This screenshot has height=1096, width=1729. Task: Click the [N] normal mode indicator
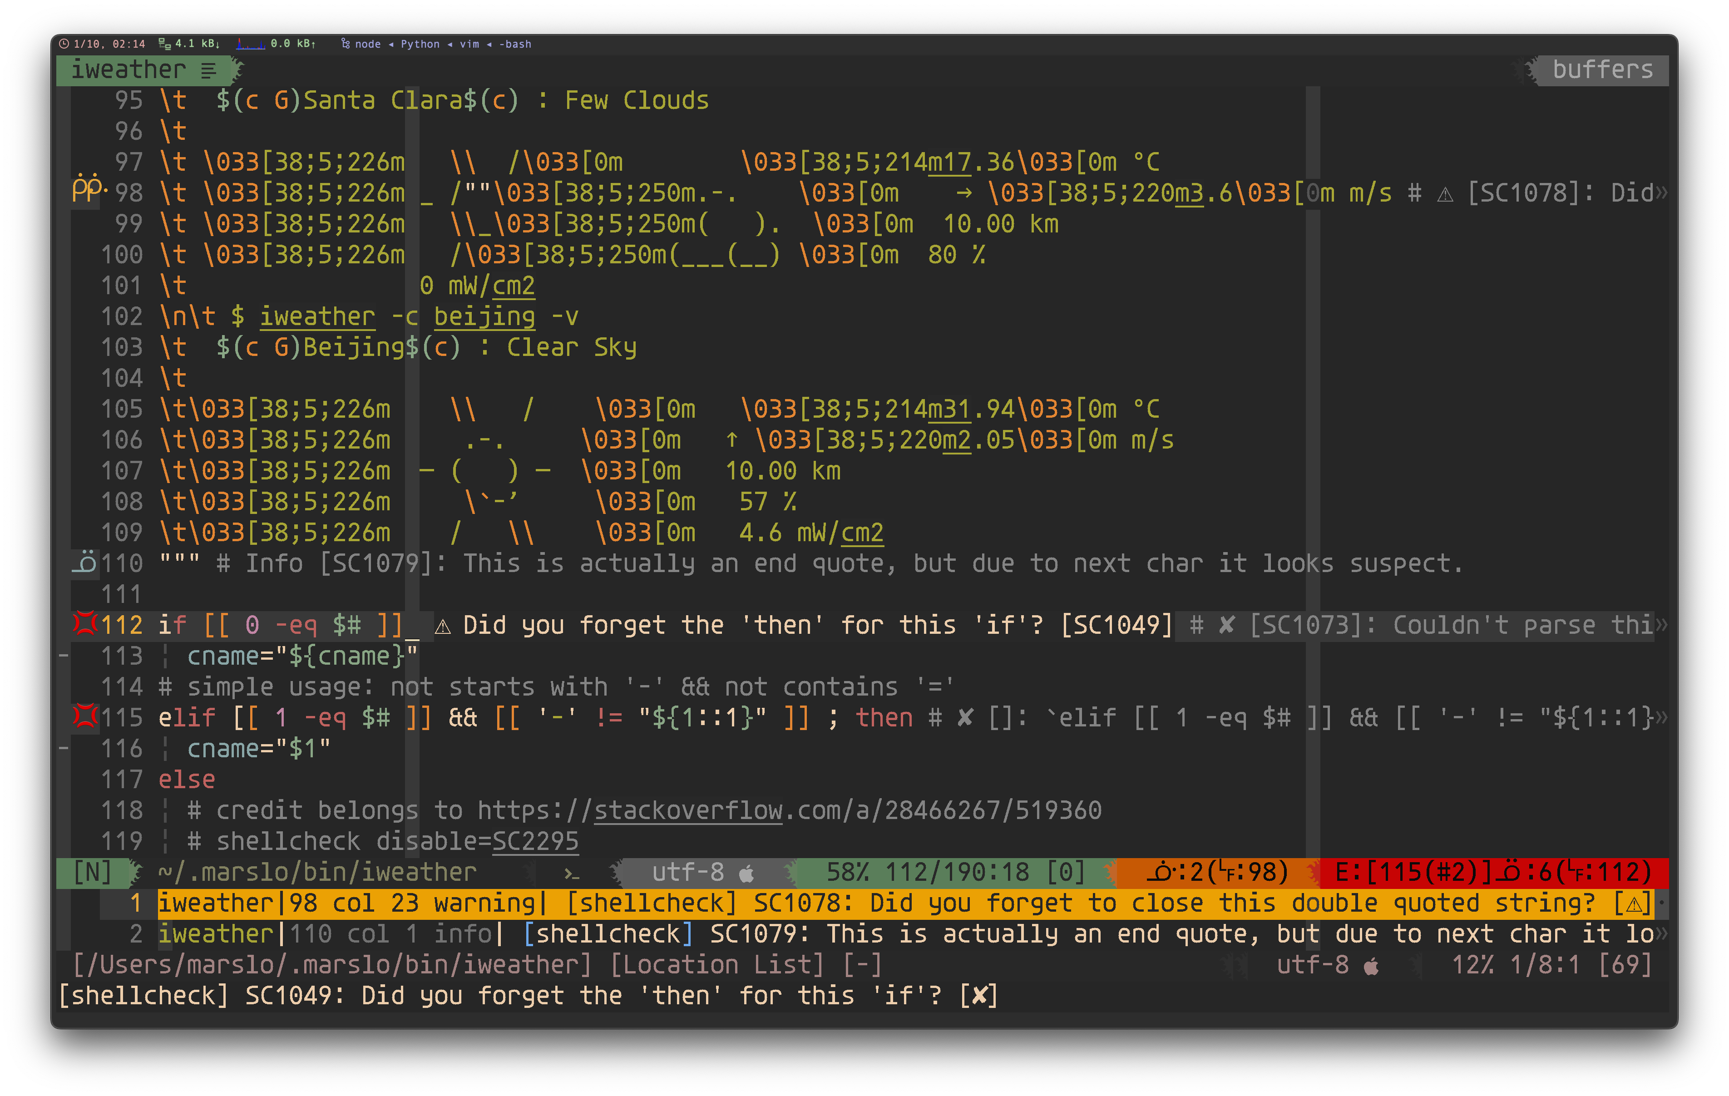coord(94,873)
